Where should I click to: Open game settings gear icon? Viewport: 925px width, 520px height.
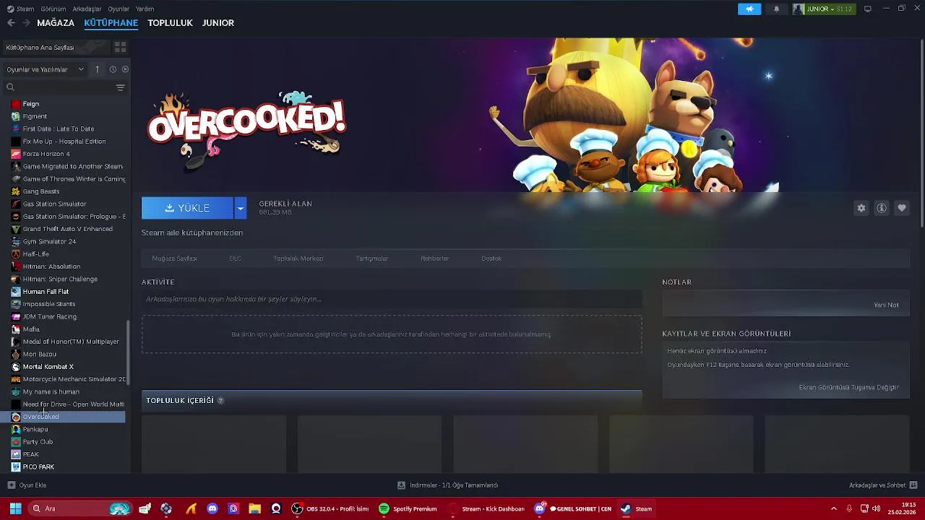(861, 208)
